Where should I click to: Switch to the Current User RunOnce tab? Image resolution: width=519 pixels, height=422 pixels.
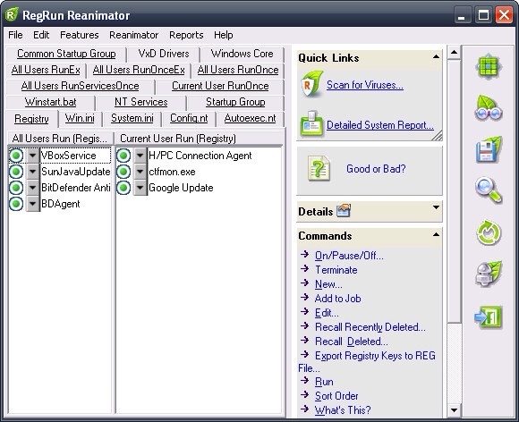click(220, 86)
